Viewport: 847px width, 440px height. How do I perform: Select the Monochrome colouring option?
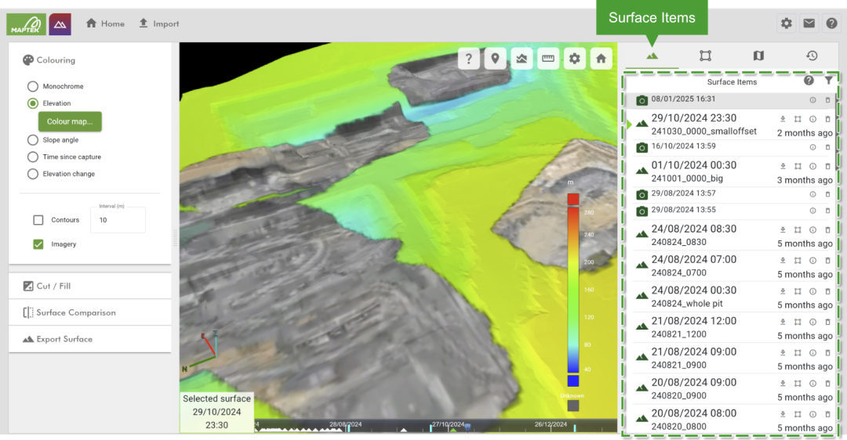coord(33,86)
